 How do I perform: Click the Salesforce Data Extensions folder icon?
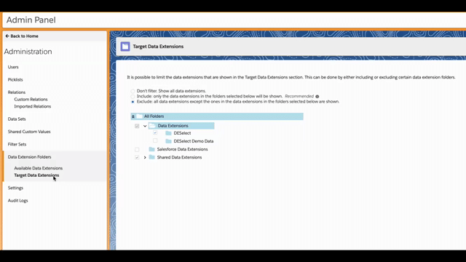point(152,149)
